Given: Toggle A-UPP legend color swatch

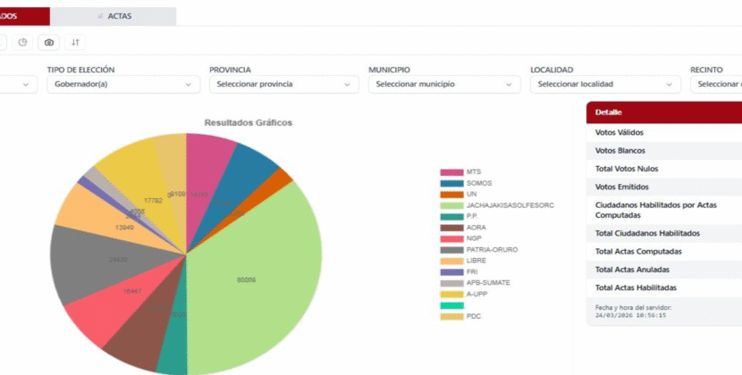Looking at the screenshot, I should coord(451,294).
